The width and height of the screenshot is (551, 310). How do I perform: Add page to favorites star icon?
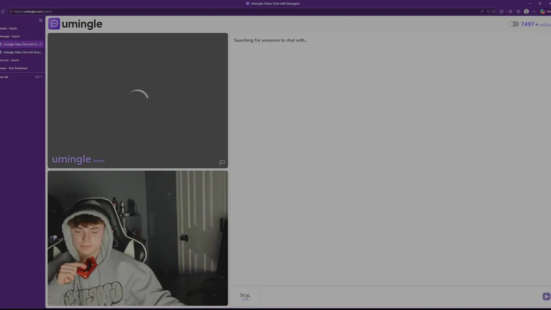(488, 12)
